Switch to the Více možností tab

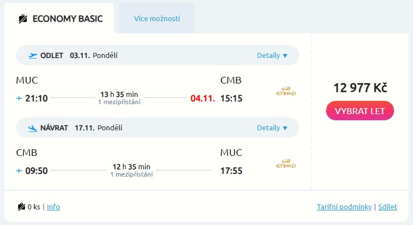pos(157,18)
